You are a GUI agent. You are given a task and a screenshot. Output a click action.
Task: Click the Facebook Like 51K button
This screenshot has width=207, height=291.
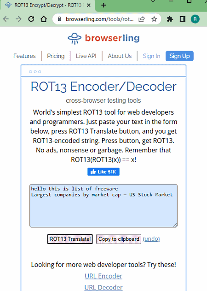click(x=103, y=172)
